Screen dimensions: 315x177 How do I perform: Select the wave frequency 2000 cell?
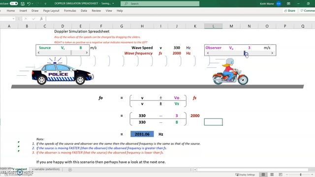coord(177,53)
